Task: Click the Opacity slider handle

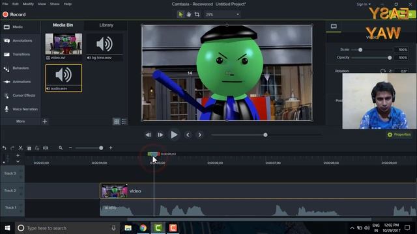Action: 390,58
